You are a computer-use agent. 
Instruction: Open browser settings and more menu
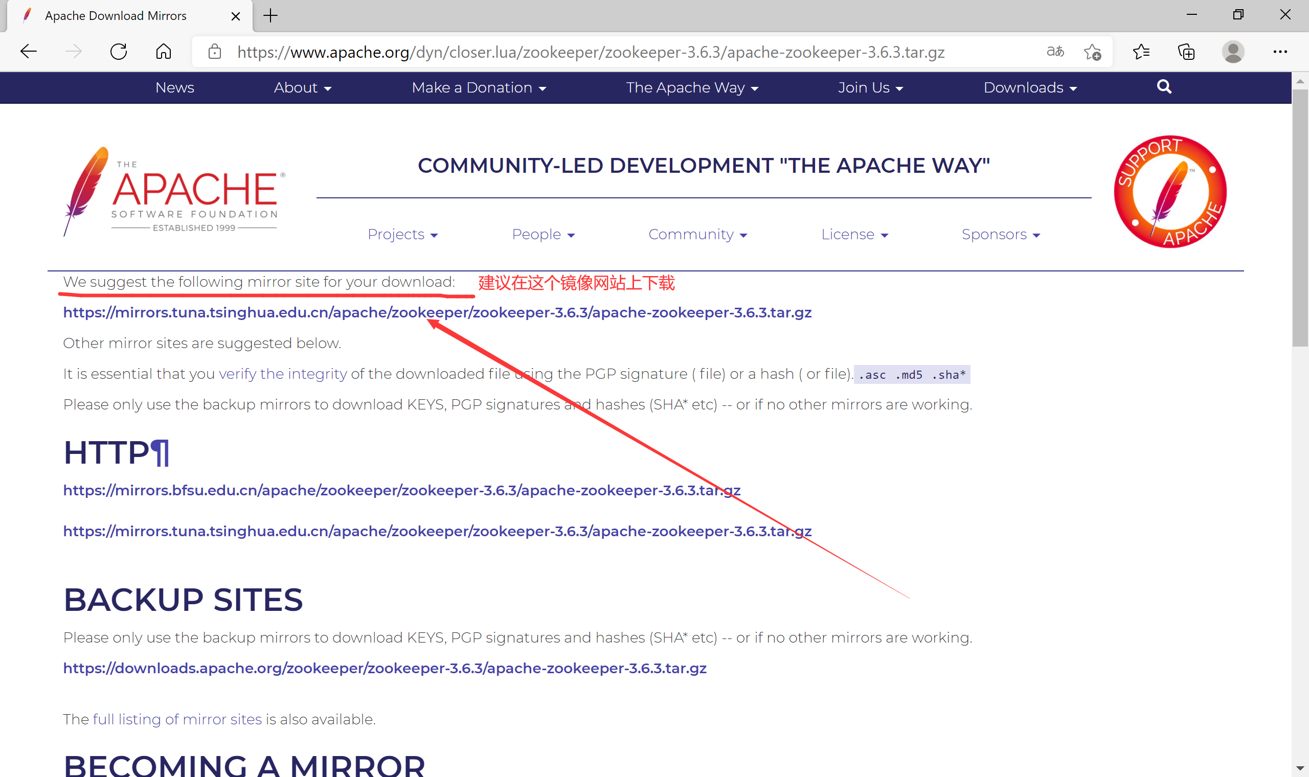tap(1280, 51)
